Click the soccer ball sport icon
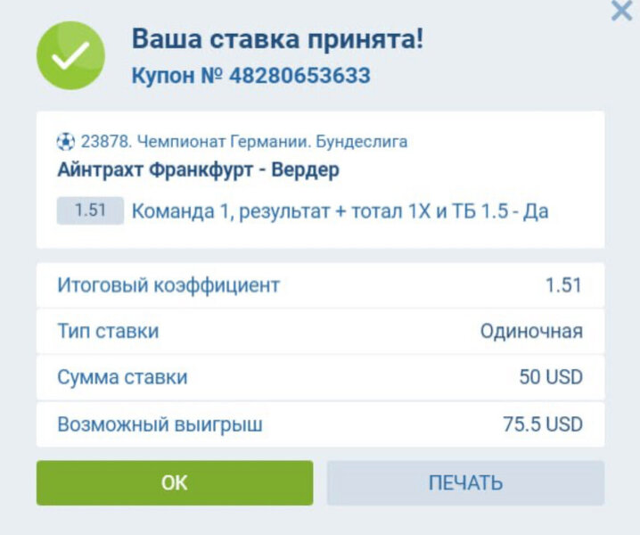This screenshot has height=535, width=640. 66,142
